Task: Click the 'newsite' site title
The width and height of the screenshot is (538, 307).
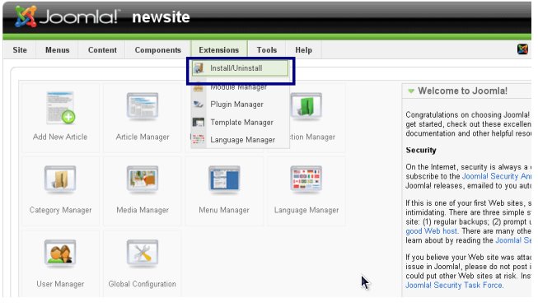Action: tap(161, 16)
